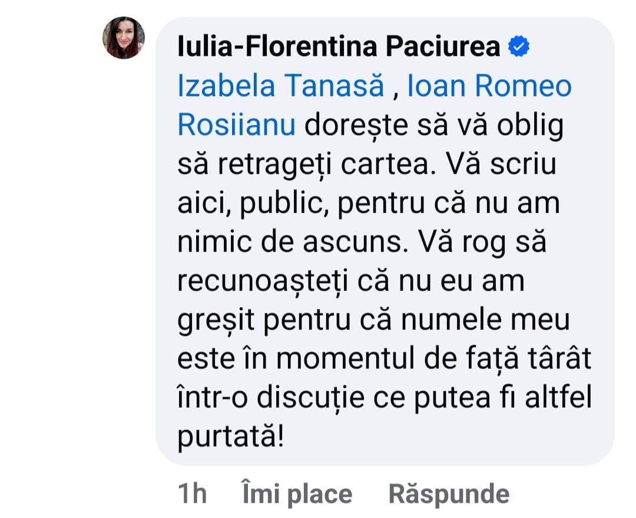The height and width of the screenshot is (518, 636).
Task: Click the 1h comment timestamp
Action: 192,494
